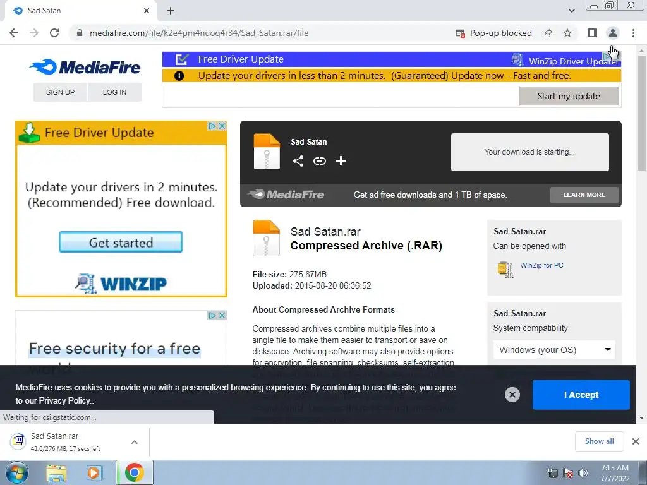Click the LOG IN button

pos(115,92)
